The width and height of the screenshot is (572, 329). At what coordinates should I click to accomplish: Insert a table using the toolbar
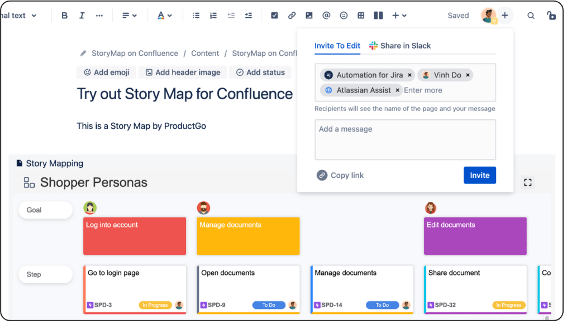[361, 15]
